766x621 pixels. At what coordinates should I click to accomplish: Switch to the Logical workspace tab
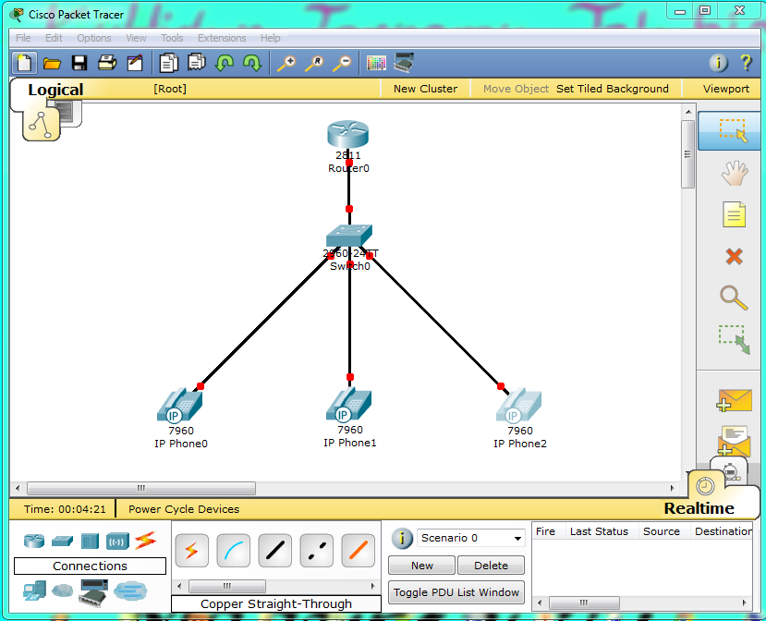tap(55, 90)
